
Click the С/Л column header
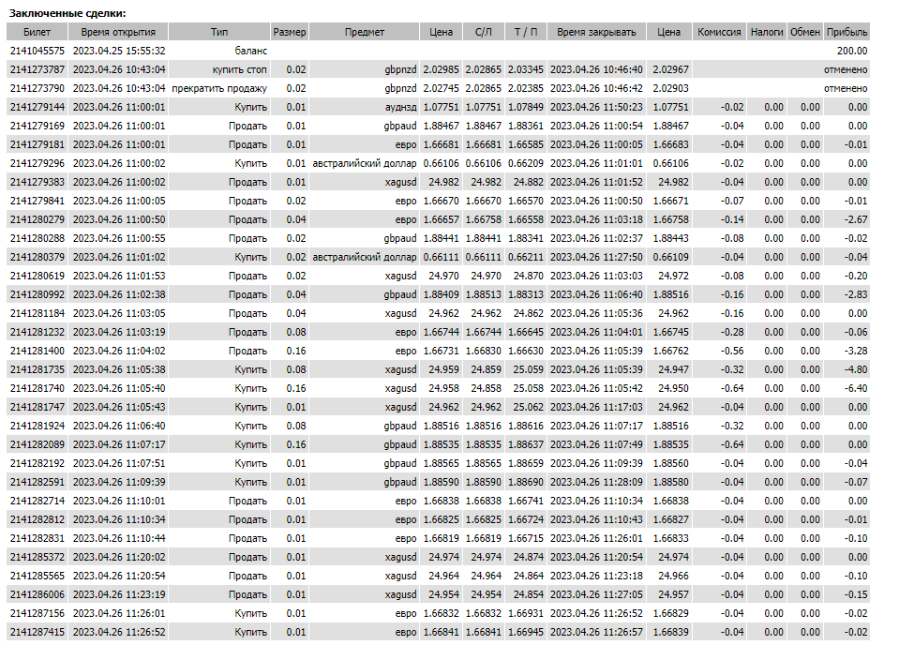(x=484, y=32)
